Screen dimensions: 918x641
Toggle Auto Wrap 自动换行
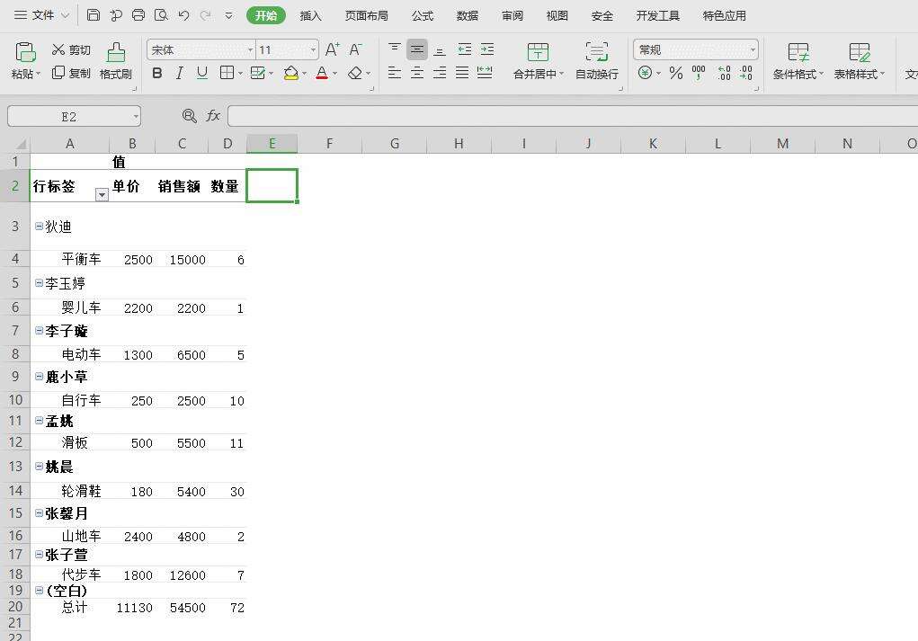(x=597, y=61)
